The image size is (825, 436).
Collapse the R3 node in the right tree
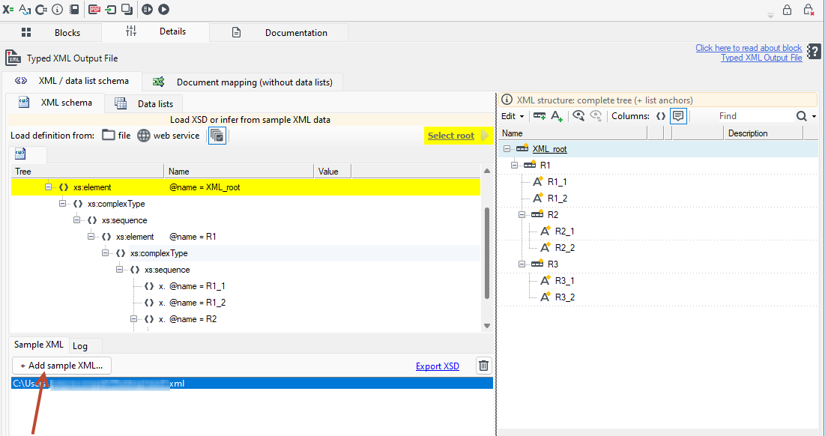tap(522, 264)
